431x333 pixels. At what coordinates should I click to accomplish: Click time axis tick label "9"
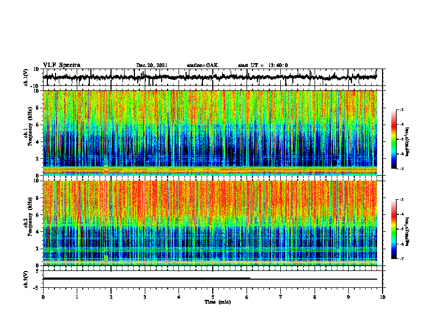click(348, 297)
